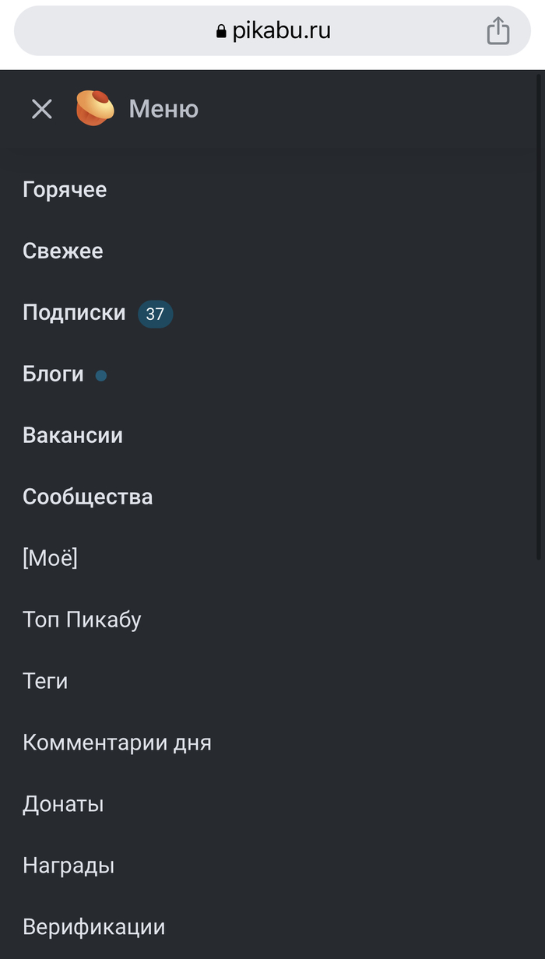This screenshot has width=545, height=959.
Task: Tap the lock icon in address bar
Action: pyautogui.click(x=221, y=32)
